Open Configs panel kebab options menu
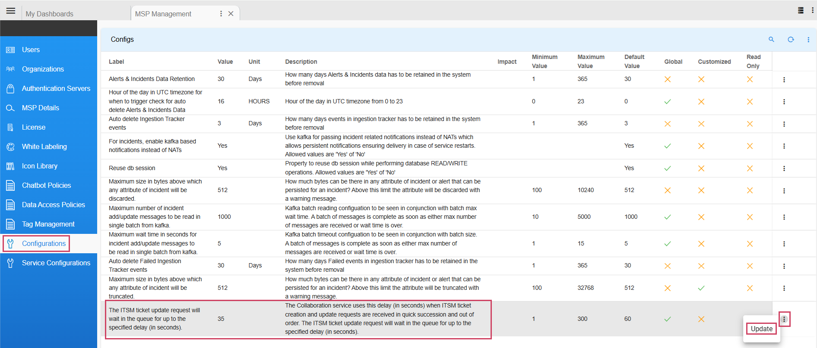 [808, 40]
